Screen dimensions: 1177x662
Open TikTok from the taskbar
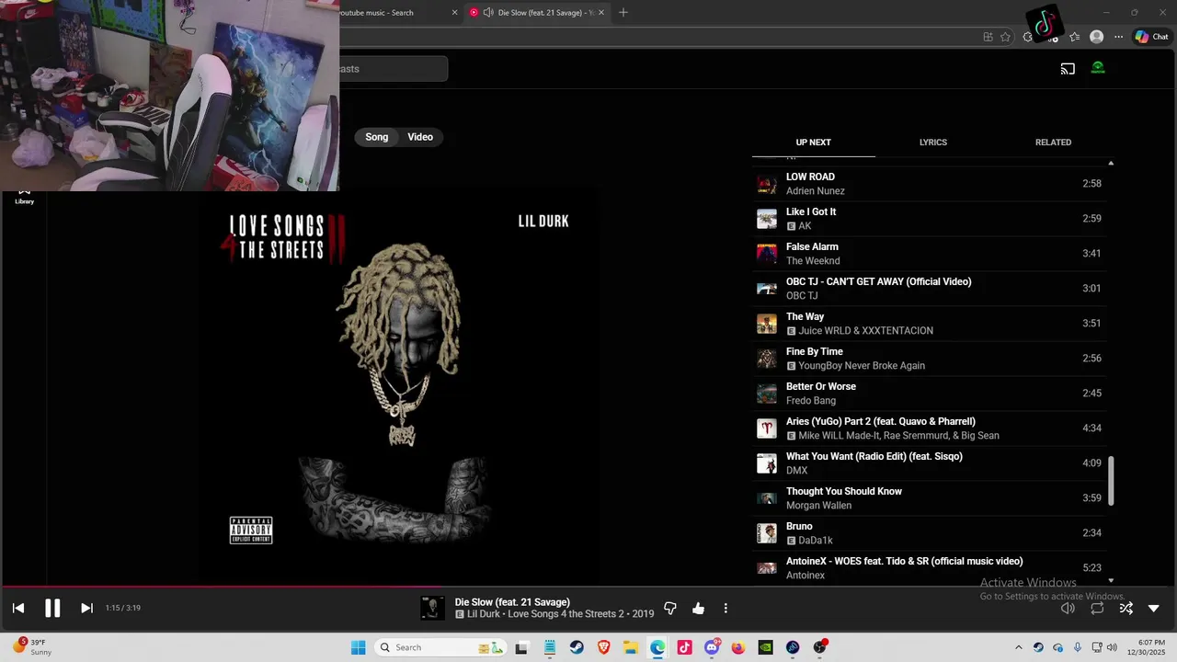point(684,647)
